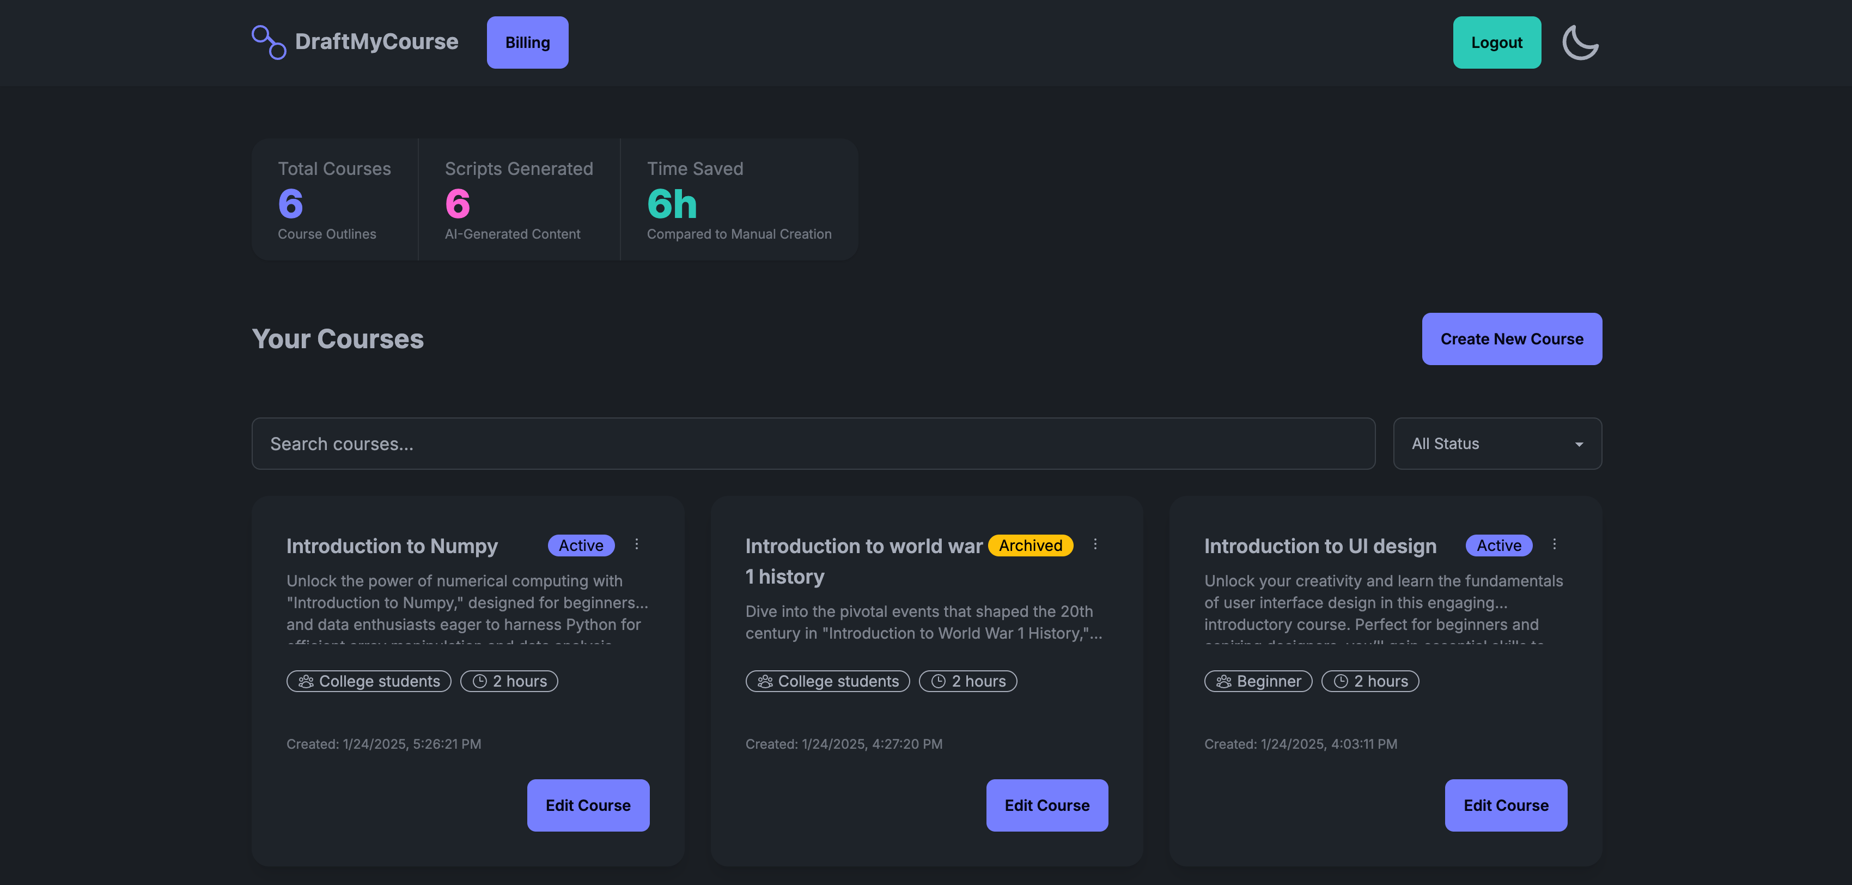Edit the Introduction to Numpy course
The image size is (1852, 885).
tap(587, 805)
